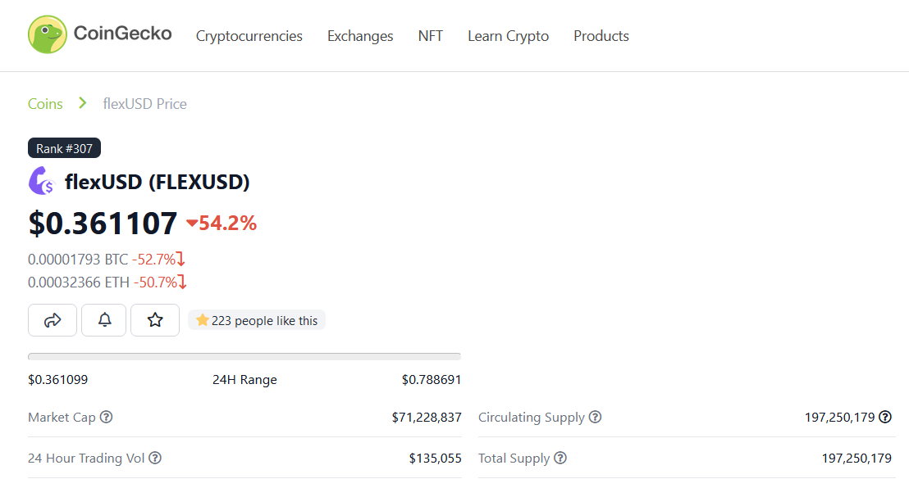Go to the Coins breadcrumb link
Viewport: 909px width, 488px height.
(x=45, y=104)
